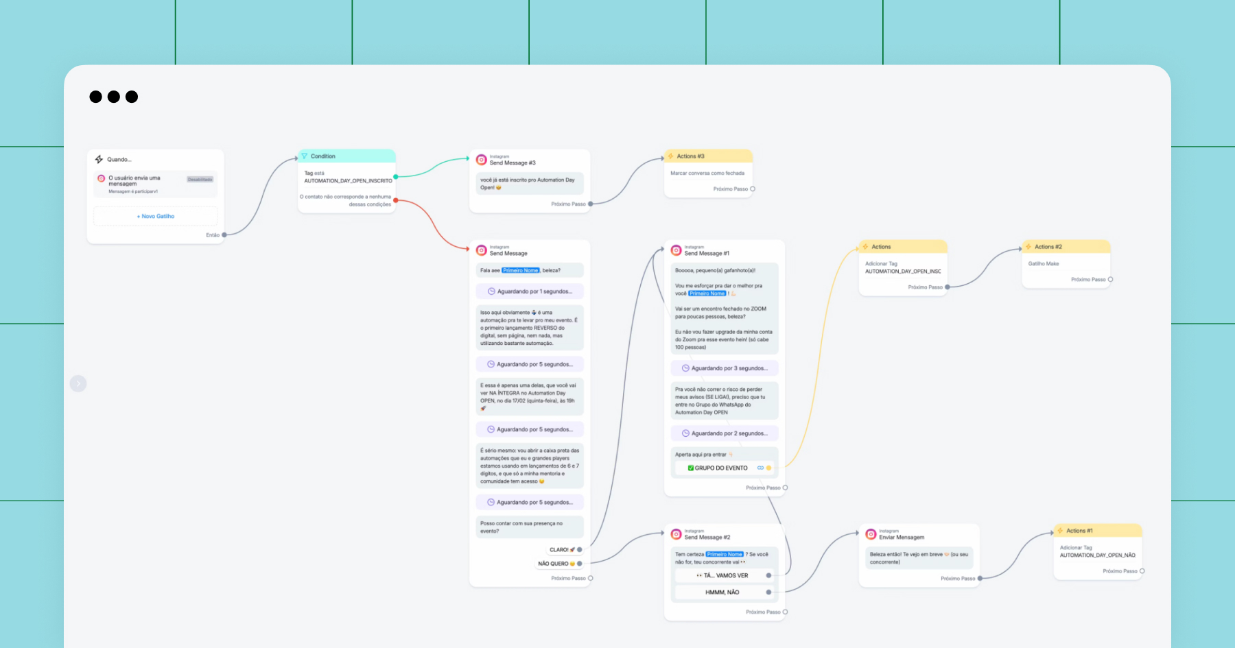This screenshot has width=1235, height=648.
Task: Click Instagram icon of main Send Message node
Action: 482,250
